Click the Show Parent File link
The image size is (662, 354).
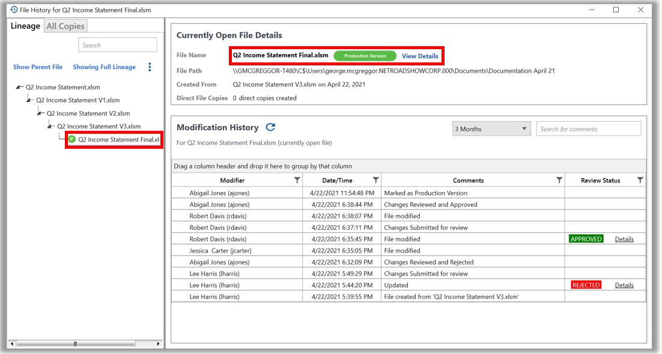38,67
